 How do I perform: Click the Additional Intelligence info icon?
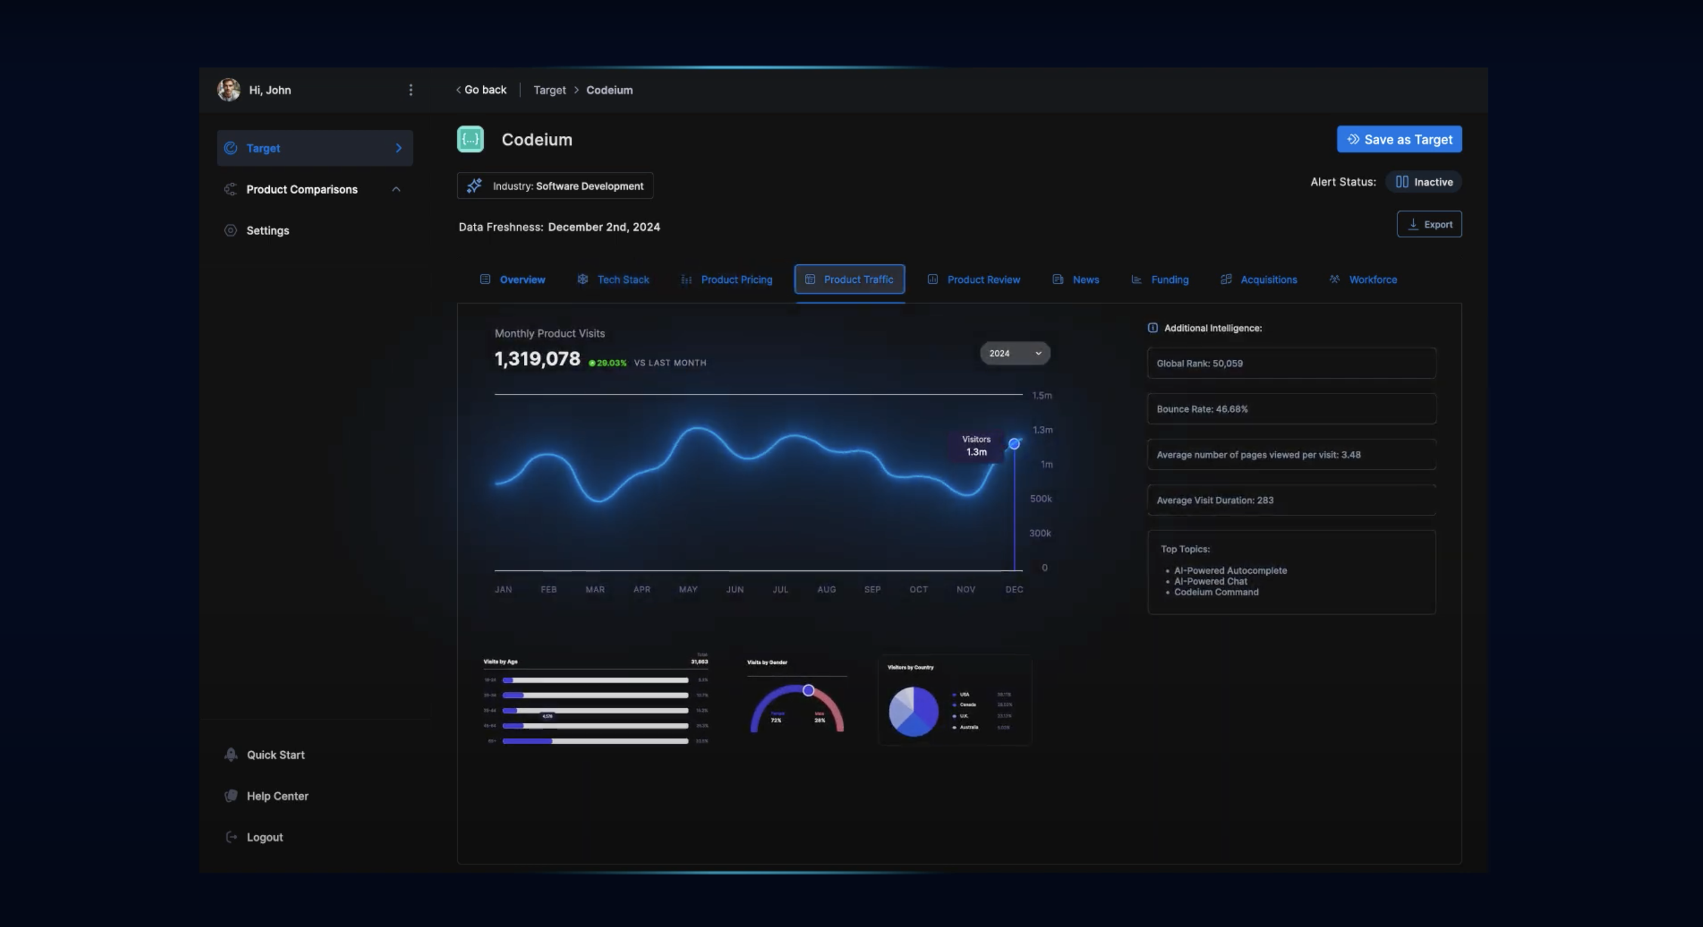[1152, 327]
